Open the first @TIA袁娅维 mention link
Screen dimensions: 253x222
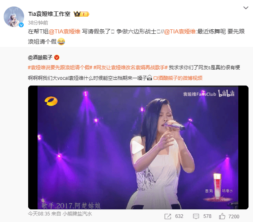click(64, 31)
